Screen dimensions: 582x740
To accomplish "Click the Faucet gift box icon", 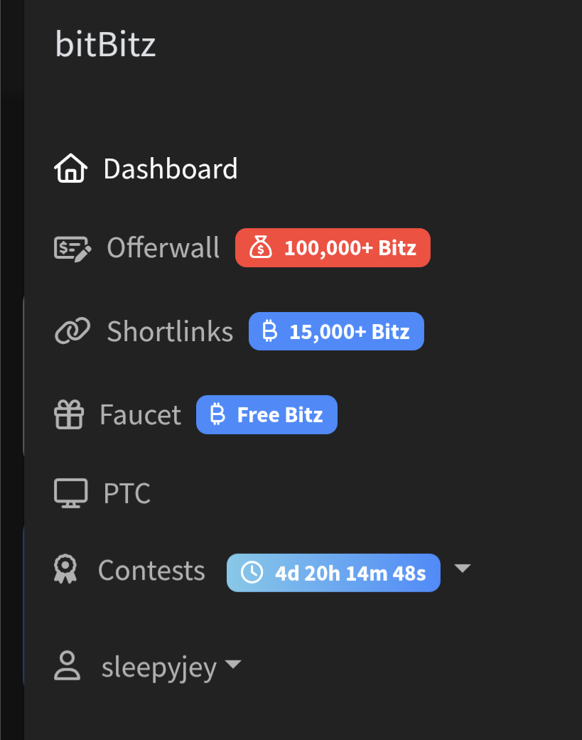I will pyautogui.click(x=69, y=414).
